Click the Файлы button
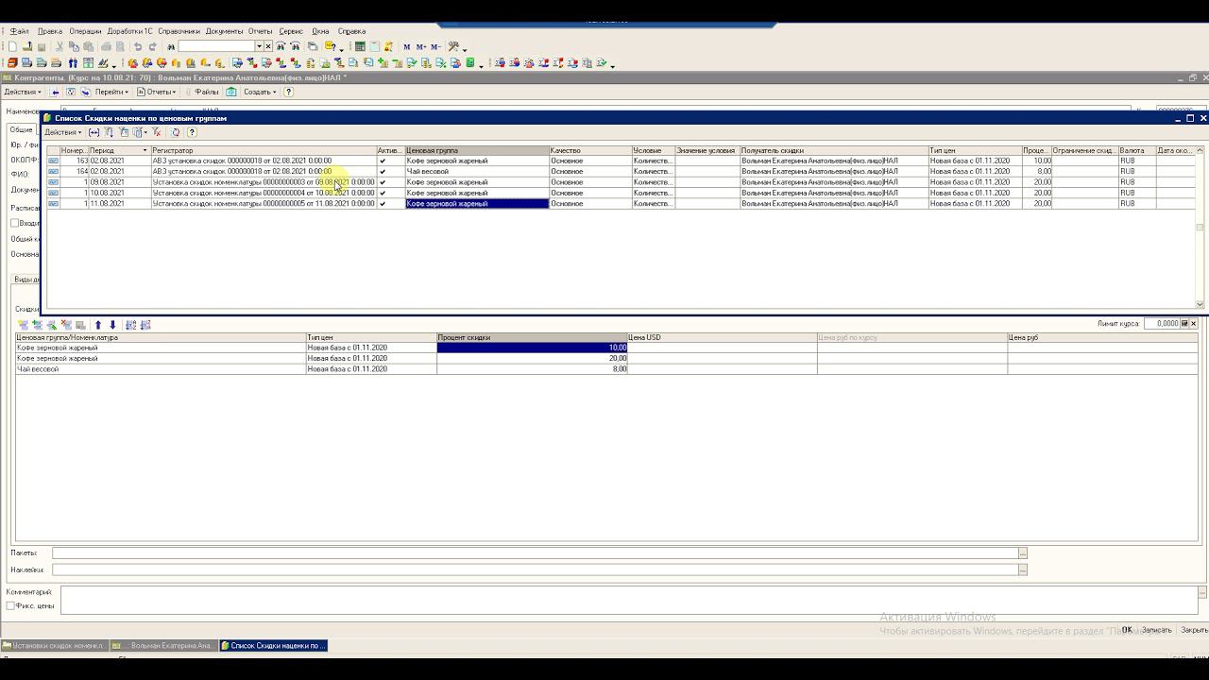Screen dimensions: 1209x680 [203, 92]
